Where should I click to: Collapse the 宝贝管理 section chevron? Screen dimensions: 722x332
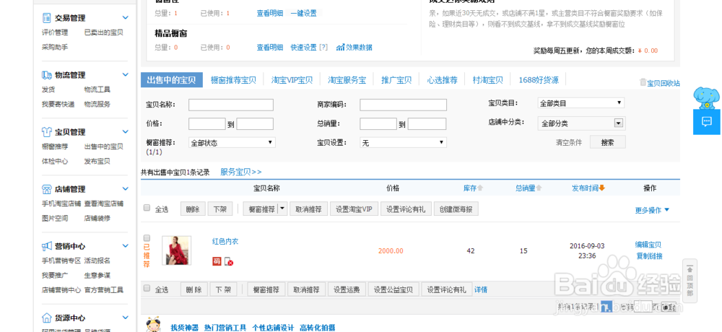coord(125,131)
